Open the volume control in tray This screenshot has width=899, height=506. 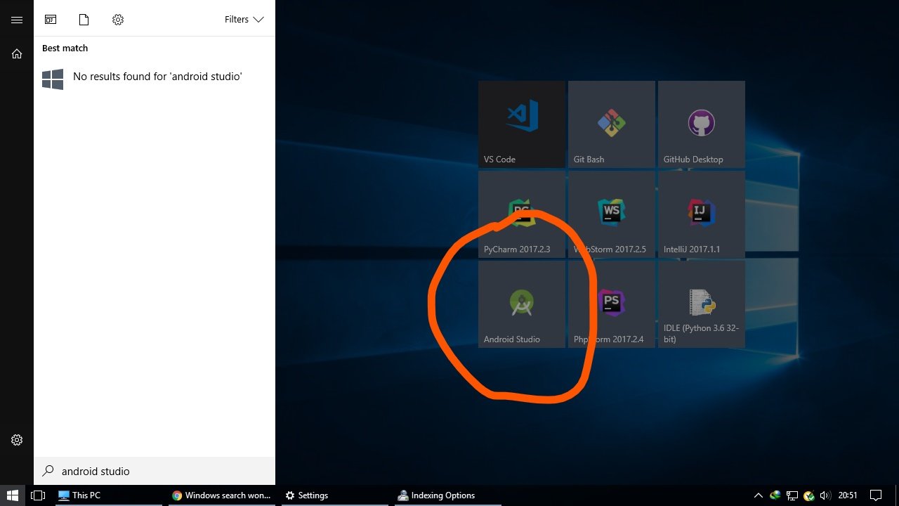pyautogui.click(x=825, y=495)
